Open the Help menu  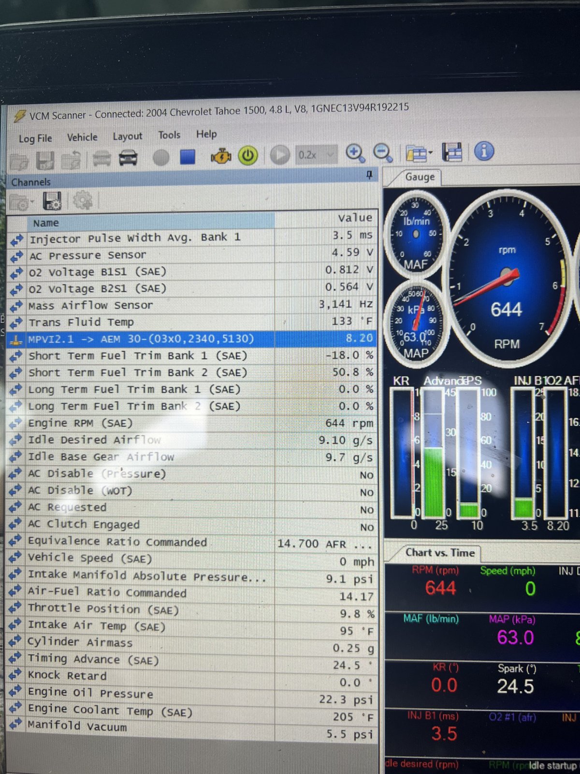point(206,134)
